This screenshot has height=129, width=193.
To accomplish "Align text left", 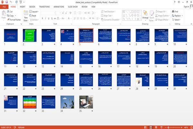I will [x=75, y=18].
